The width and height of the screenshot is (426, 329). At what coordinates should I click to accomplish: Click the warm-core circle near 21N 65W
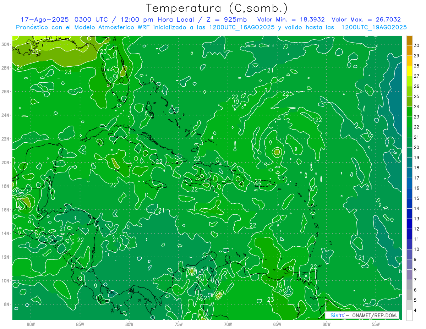pyautogui.click(x=277, y=152)
